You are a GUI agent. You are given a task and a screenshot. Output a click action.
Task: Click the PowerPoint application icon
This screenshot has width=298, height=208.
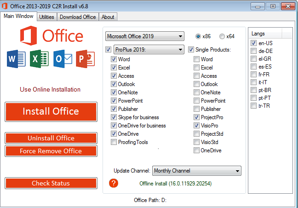tap(86, 59)
